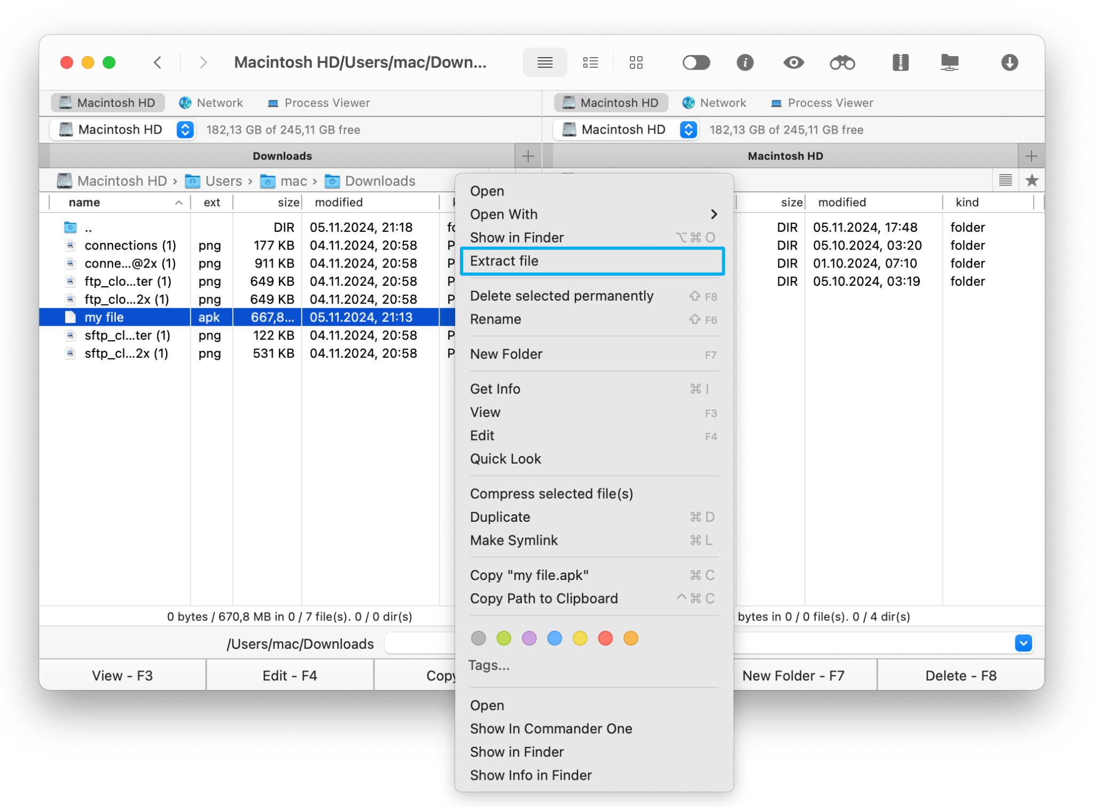Click the Delete - F8 button
Image resolution: width=1094 pixels, height=807 pixels.
tap(961, 675)
